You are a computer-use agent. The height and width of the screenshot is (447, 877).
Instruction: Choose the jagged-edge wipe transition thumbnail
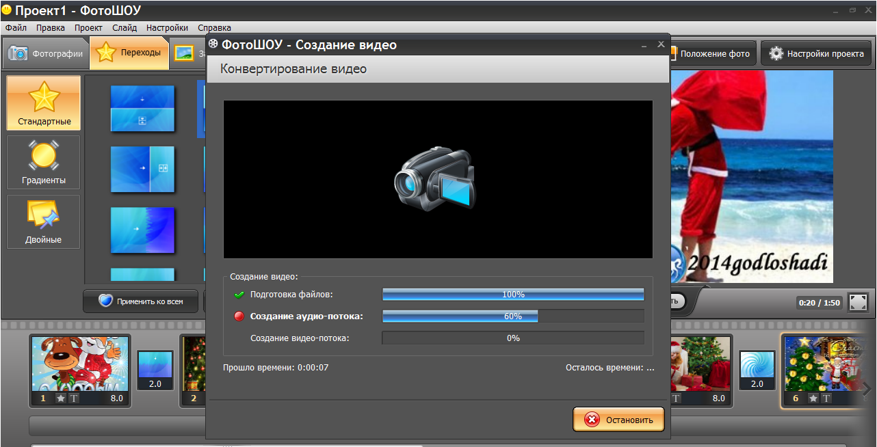click(143, 230)
